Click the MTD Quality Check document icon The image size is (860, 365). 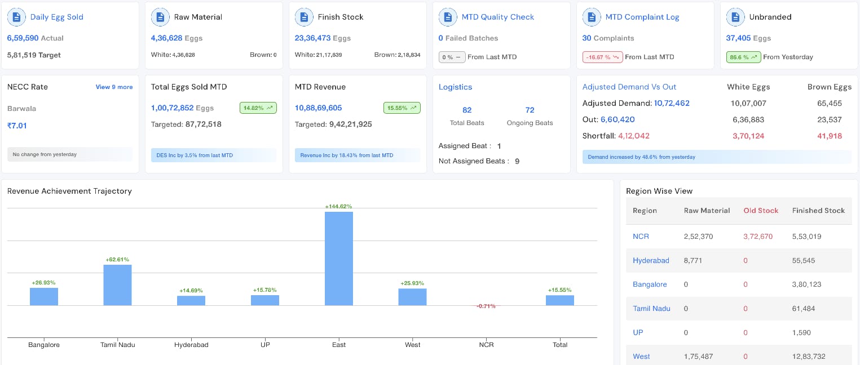click(448, 17)
